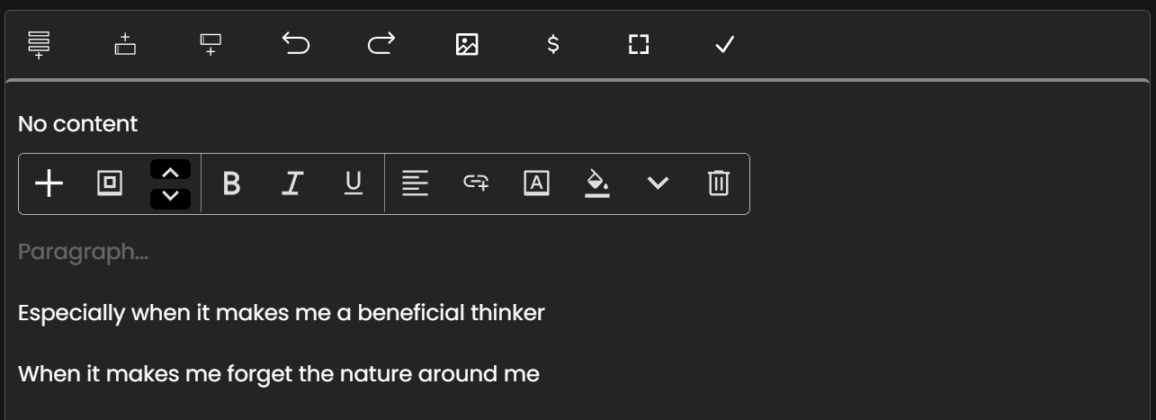Screen dimensions: 1156x420
Task: Toggle bold formatting
Action: 231,183
